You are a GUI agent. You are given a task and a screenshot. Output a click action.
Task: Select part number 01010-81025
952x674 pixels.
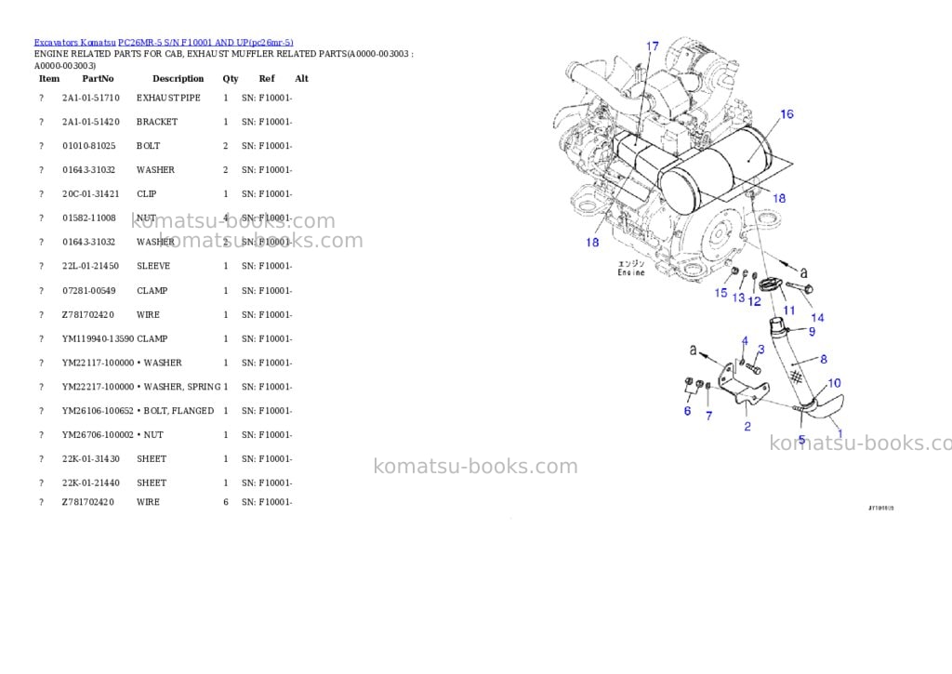[89, 146]
